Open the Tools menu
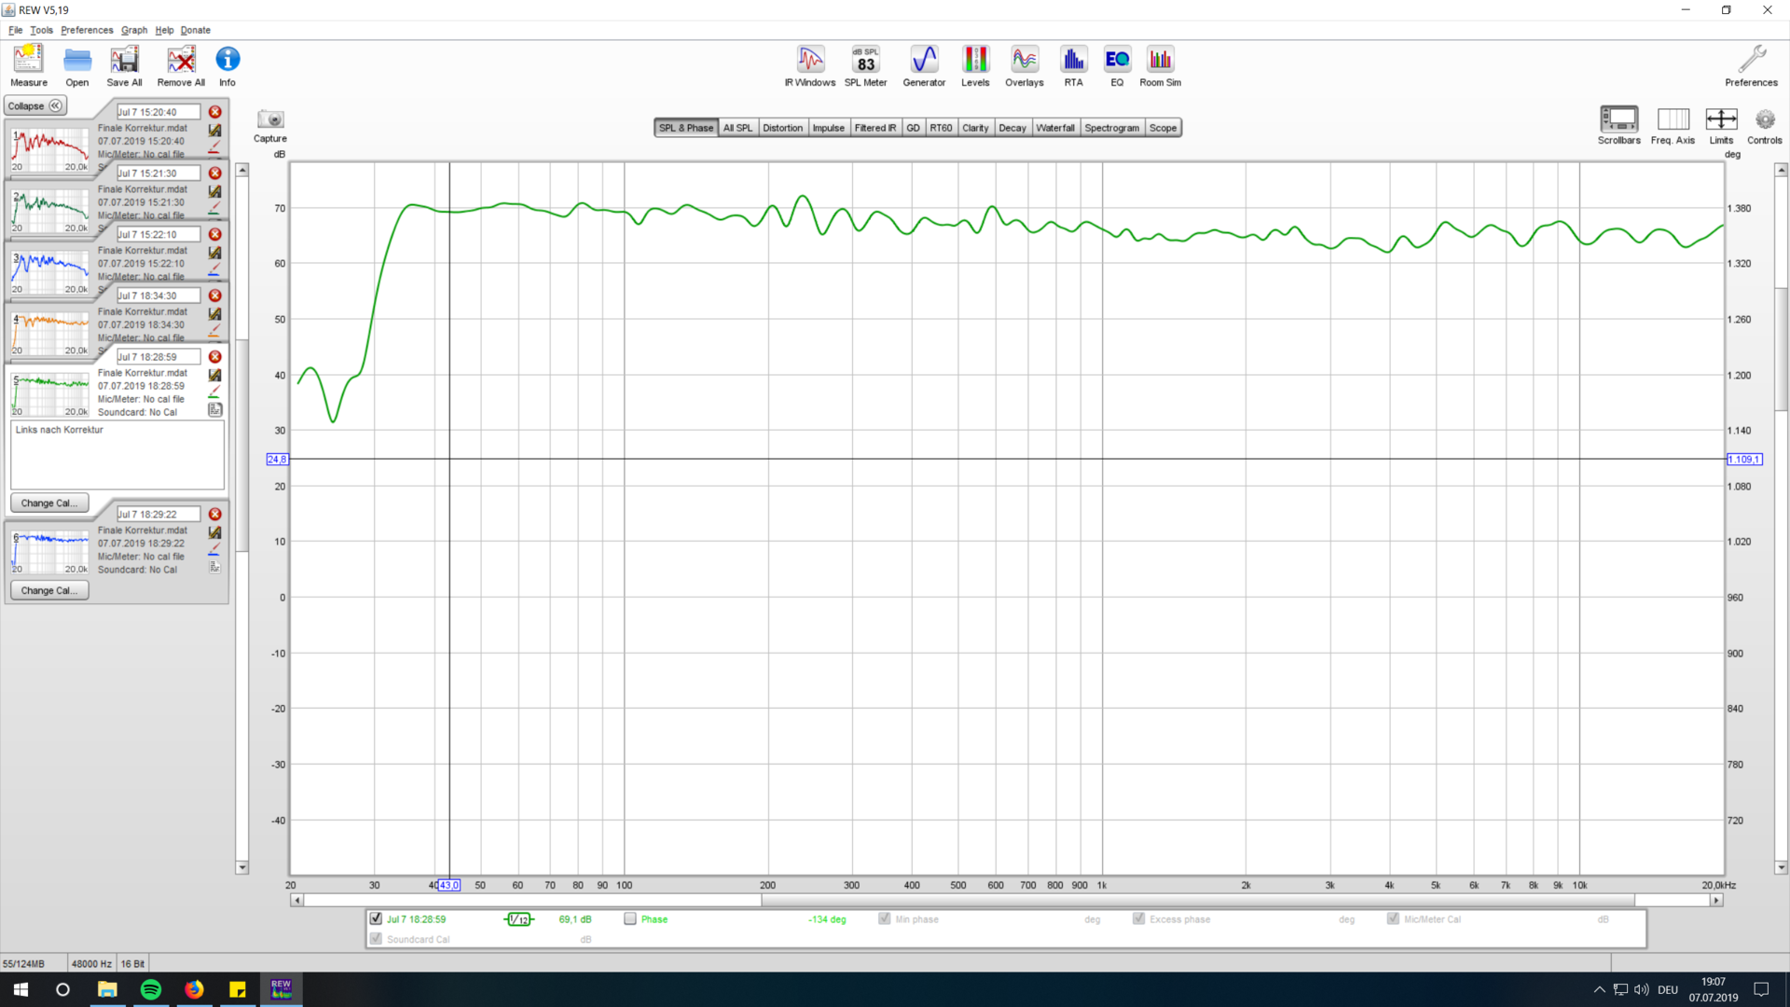This screenshot has width=1790, height=1007. pyautogui.click(x=42, y=30)
